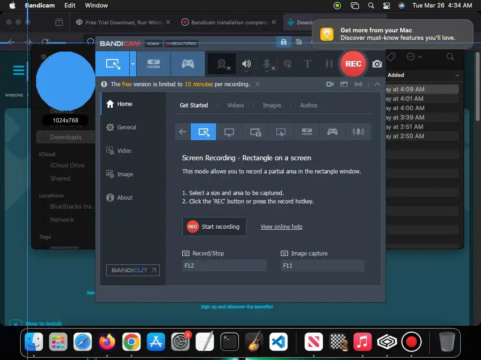Viewport: 481px width, 360px height.
Task: Toggle the mouse click effect icon
Action: pos(287,64)
